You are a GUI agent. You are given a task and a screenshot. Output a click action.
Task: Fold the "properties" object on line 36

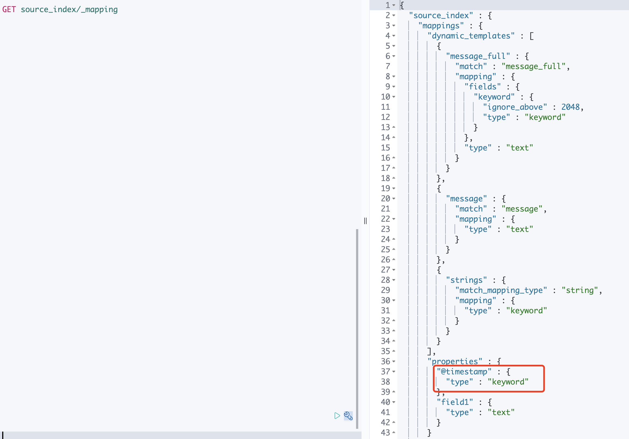pos(394,361)
